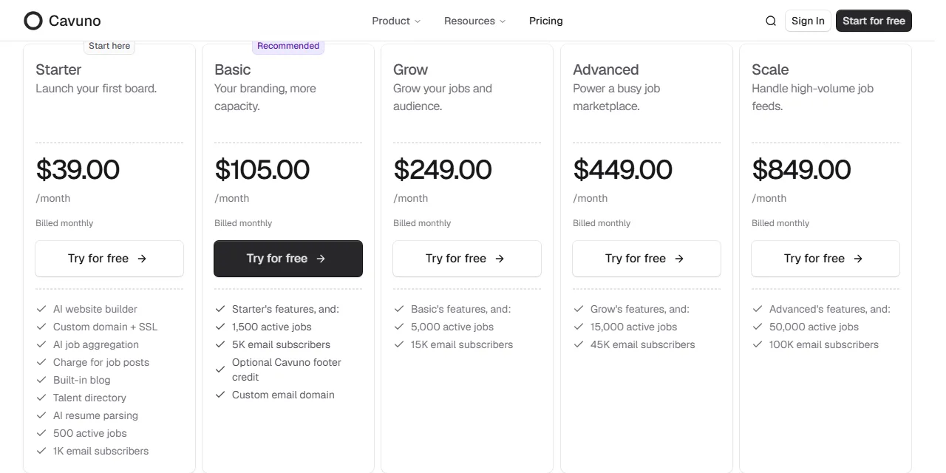
Task: Click the Starter plan heading
Action: 58,69
